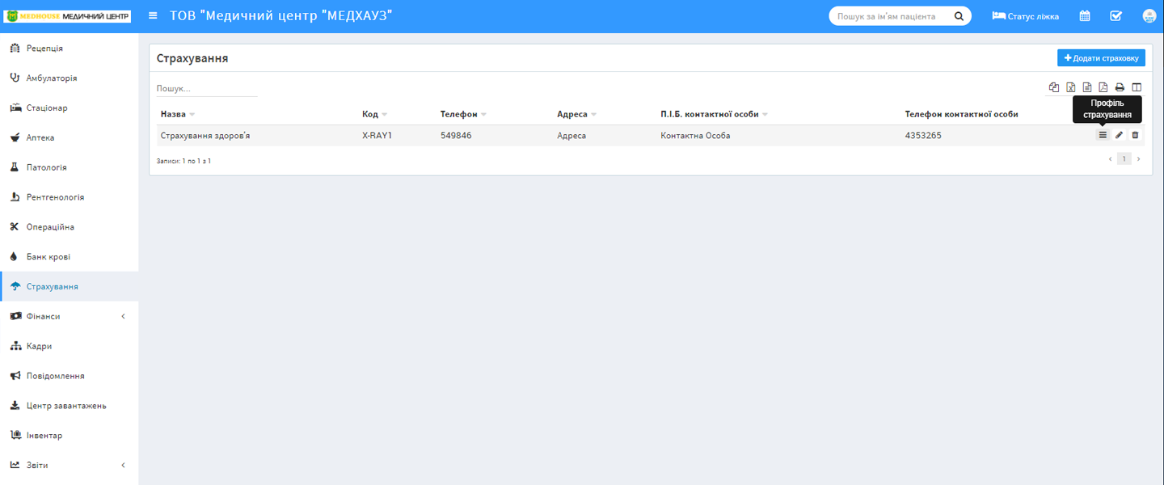Open the column visibility icon
The height and width of the screenshot is (485, 1164).
click(x=1137, y=87)
